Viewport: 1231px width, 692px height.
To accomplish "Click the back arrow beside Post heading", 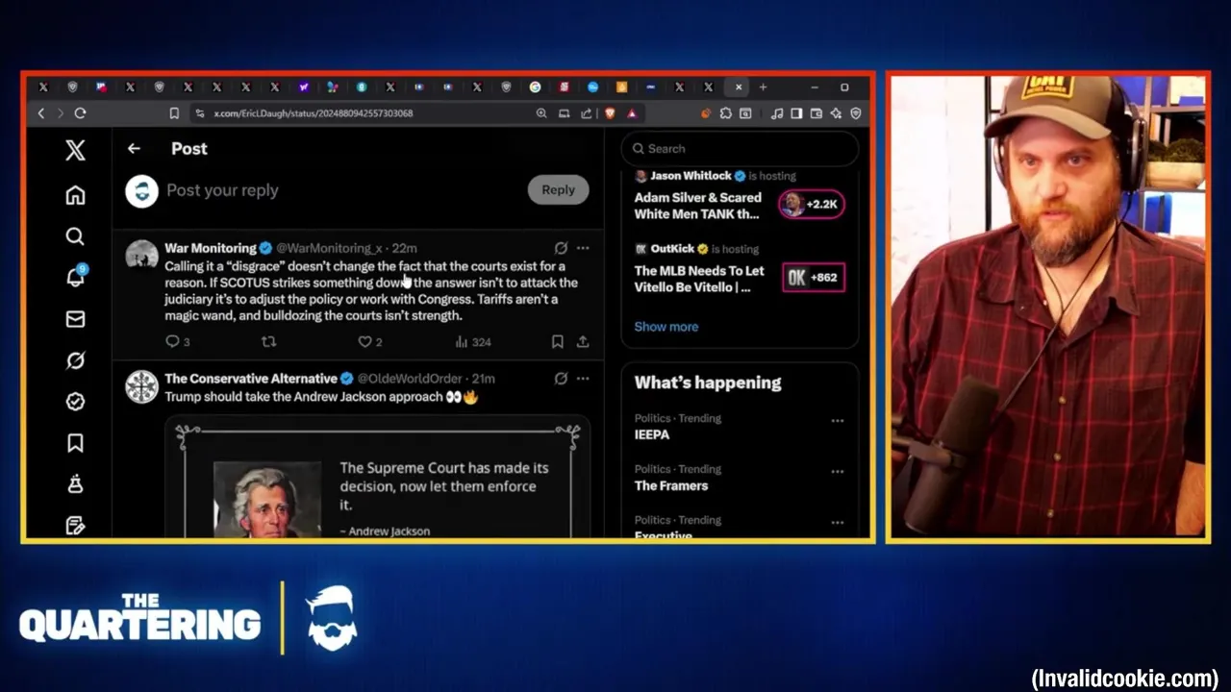I will (x=134, y=148).
